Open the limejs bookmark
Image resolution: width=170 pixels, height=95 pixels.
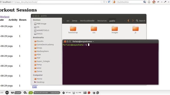click(38, 48)
